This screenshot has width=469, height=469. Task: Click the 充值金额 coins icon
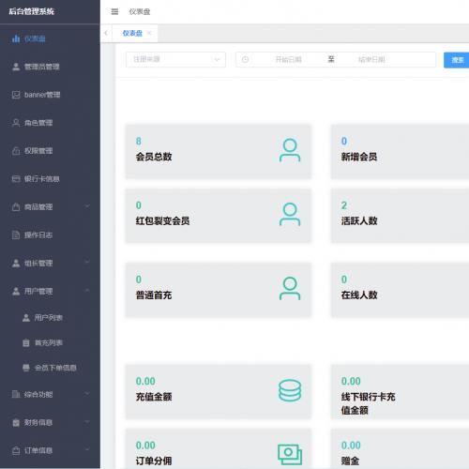coord(290,390)
